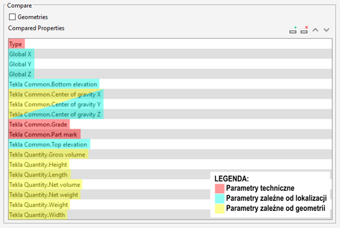Image resolution: width=340 pixels, height=228 pixels.
Task: Select Tekla Common.Top elevation row
Action: [x=170, y=144]
